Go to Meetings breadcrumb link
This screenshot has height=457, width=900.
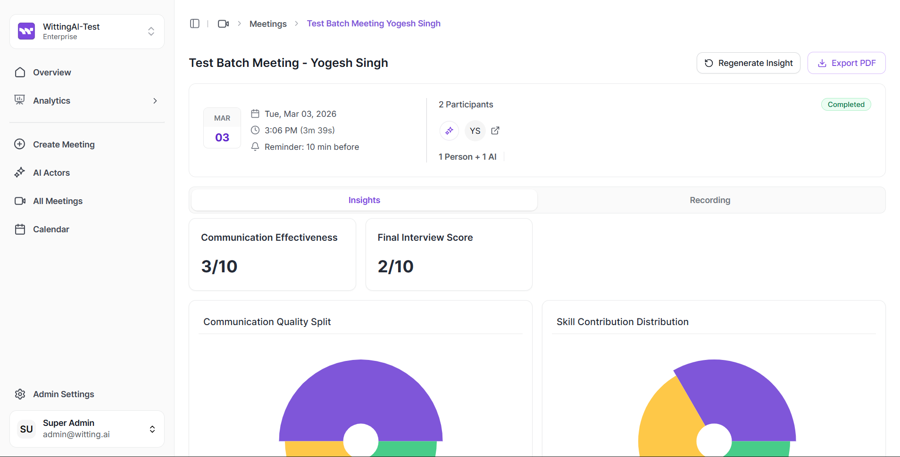tap(268, 24)
